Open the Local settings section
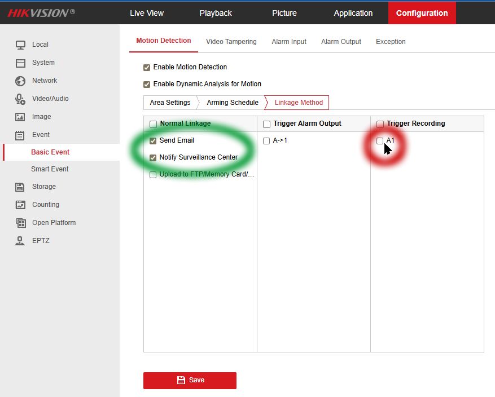495x397 pixels. [x=41, y=45]
